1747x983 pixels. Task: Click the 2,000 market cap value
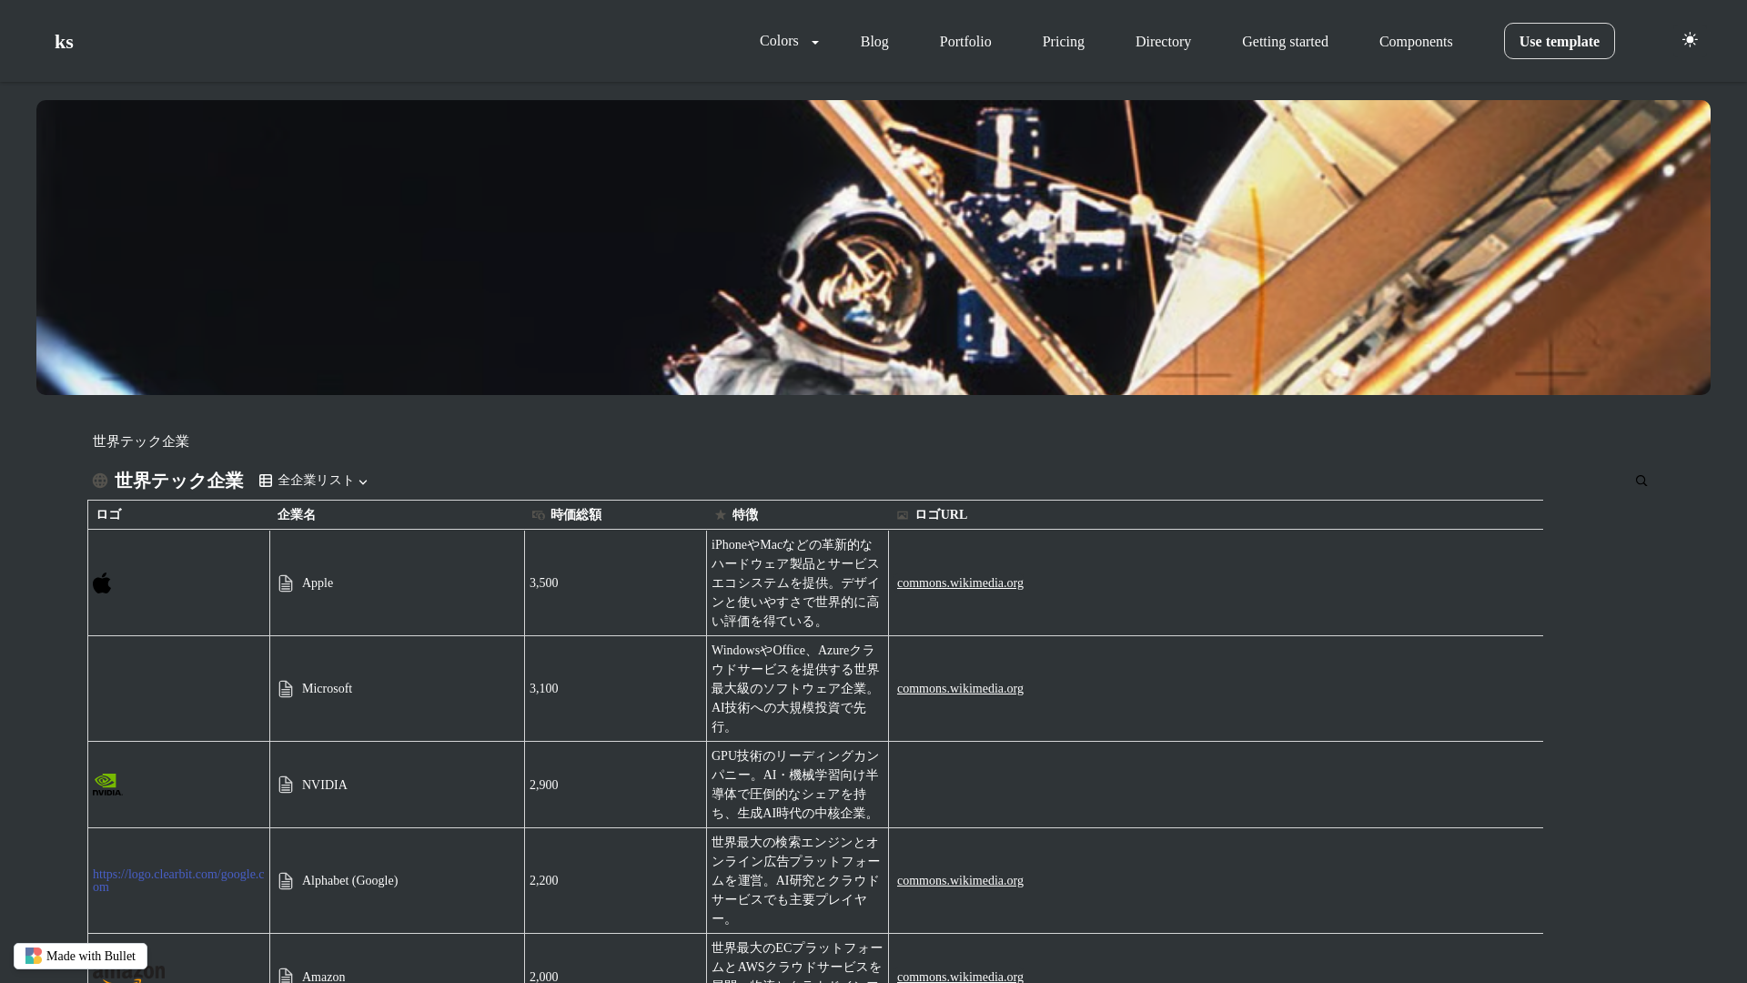click(544, 977)
